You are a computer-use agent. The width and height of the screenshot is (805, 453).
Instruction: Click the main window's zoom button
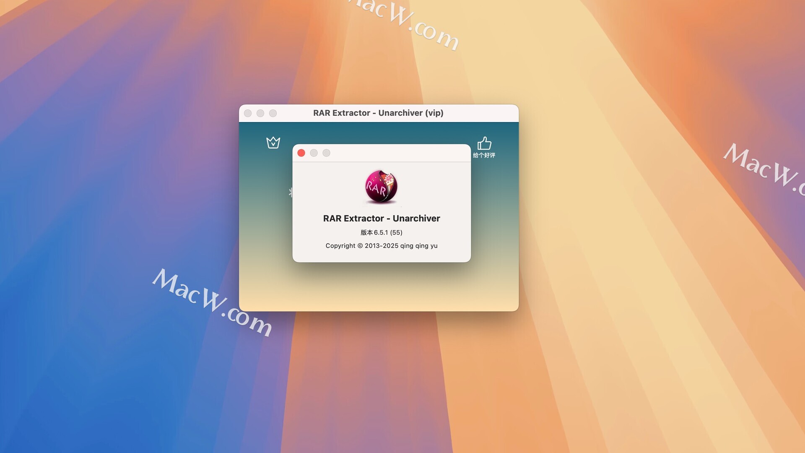click(273, 113)
